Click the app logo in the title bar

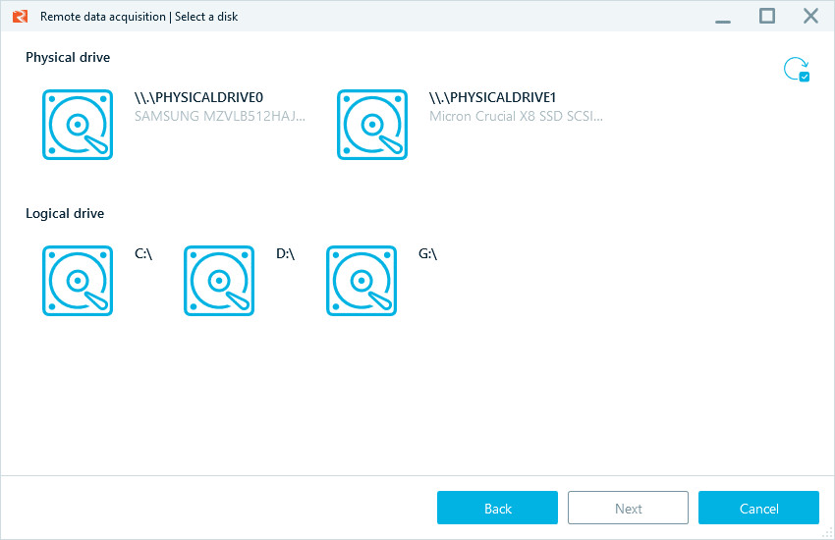pyautogui.click(x=20, y=16)
